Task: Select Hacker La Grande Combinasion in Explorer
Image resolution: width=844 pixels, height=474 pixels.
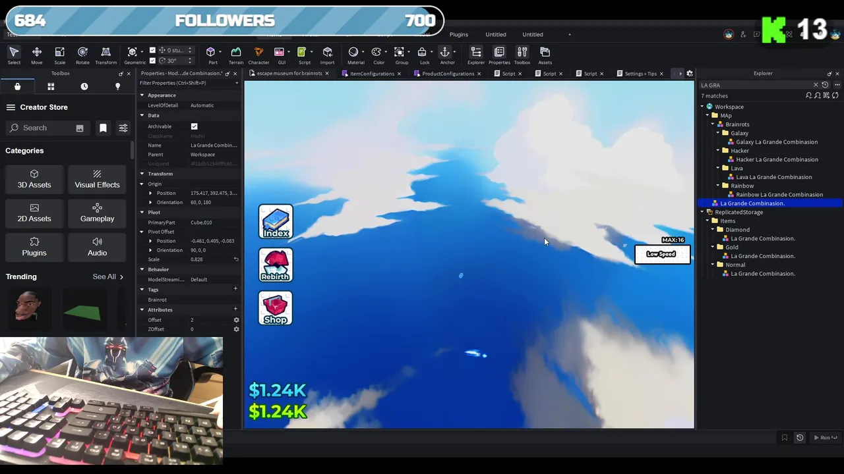Action: point(777,159)
